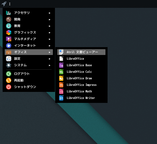
Task: Click the colorful グラフィックス icon
Action: tap(9, 32)
